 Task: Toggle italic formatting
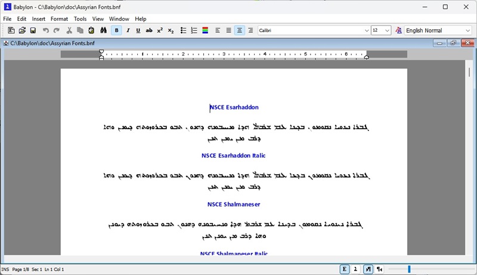pos(128,30)
